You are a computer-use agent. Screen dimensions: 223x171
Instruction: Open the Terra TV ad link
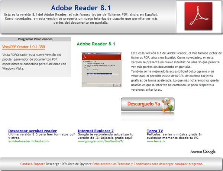(155, 131)
